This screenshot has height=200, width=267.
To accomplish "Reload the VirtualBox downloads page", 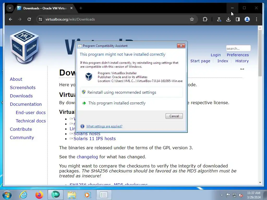I will coord(29,19).
